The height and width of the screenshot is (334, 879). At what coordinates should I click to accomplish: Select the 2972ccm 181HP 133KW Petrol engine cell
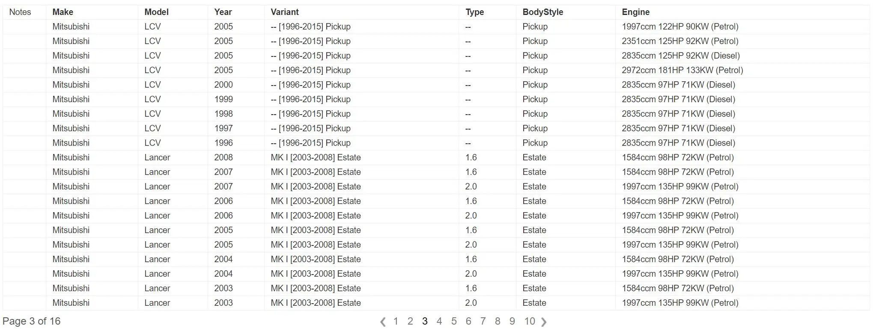682,70
